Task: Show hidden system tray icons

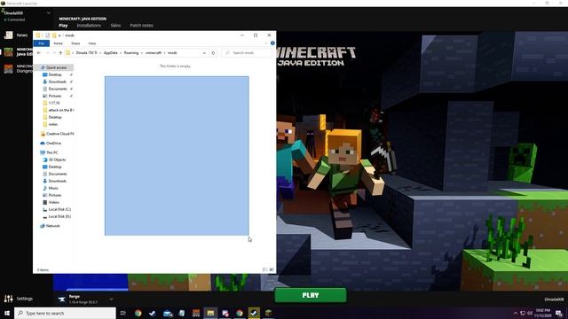Action: 516,313
